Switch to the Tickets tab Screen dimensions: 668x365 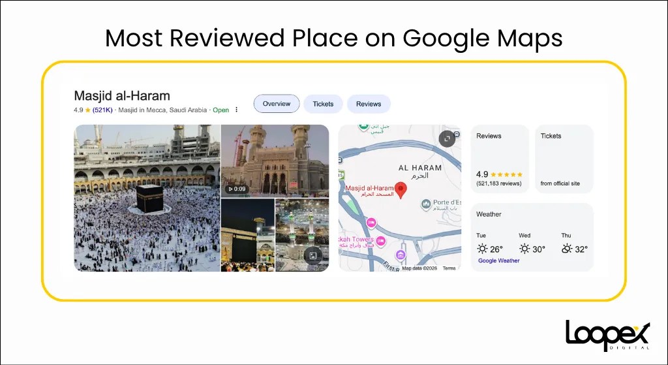[323, 104]
